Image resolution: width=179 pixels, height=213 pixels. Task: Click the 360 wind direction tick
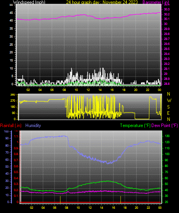coord(13,95)
